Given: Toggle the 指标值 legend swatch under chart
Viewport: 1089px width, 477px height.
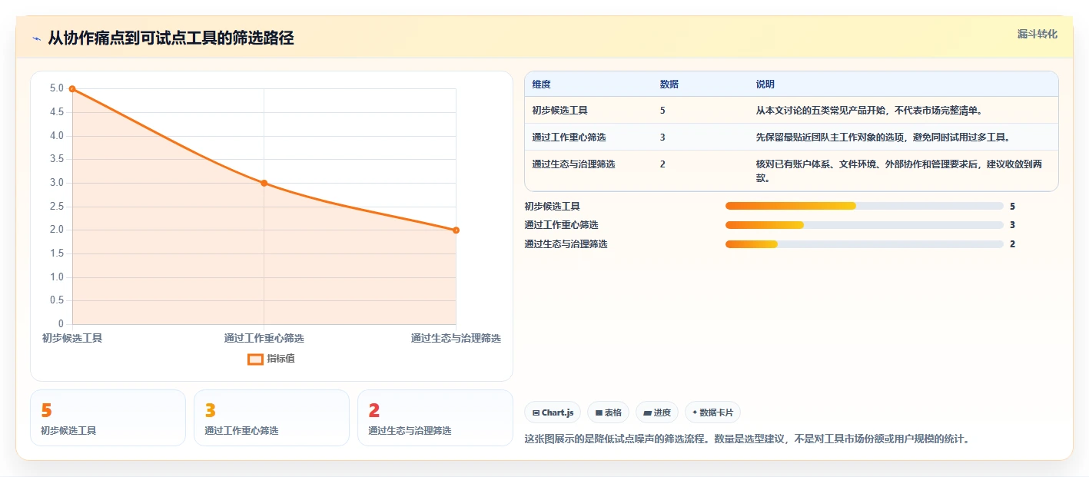Looking at the screenshot, I should (255, 359).
